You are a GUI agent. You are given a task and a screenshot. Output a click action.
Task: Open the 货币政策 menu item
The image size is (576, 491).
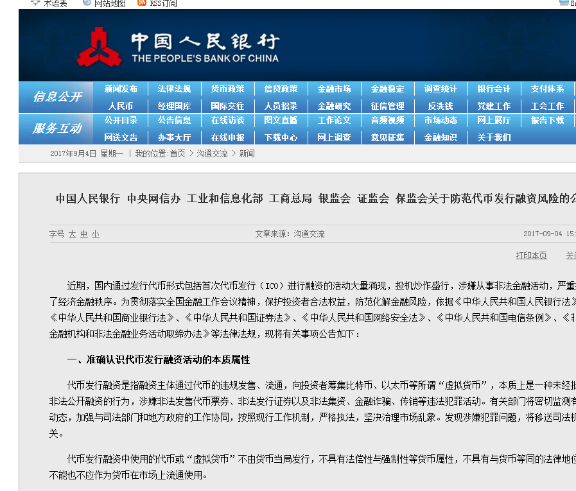[x=227, y=89]
